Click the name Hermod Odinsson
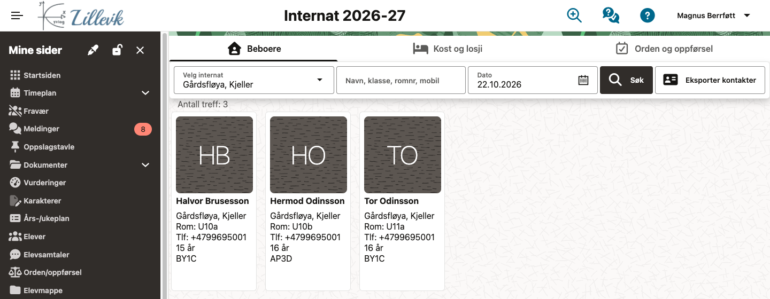 coord(307,201)
